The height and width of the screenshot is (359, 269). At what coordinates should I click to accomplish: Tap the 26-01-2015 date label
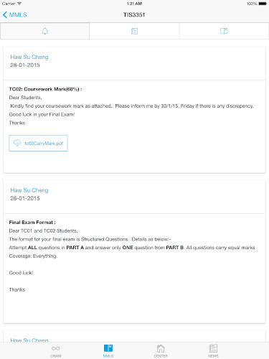(25, 198)
